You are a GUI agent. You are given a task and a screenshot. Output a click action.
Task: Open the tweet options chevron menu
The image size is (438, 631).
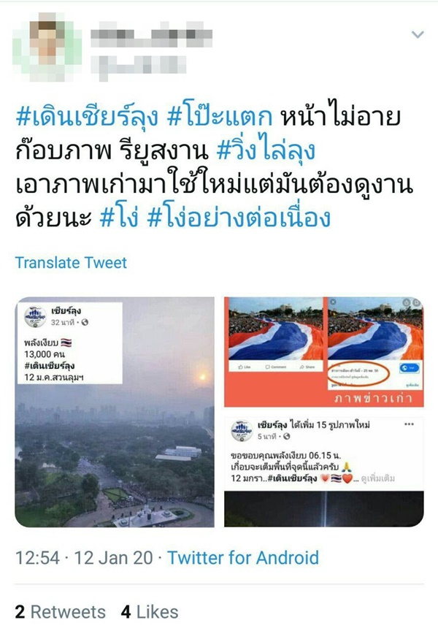coord(418,34)
